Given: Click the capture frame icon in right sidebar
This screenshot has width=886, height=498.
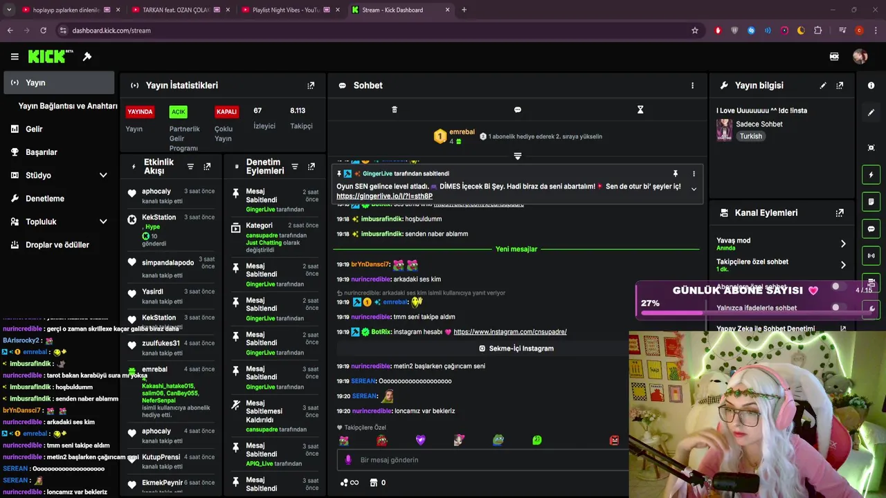Looking at the screenshot, I should point(871,147).
